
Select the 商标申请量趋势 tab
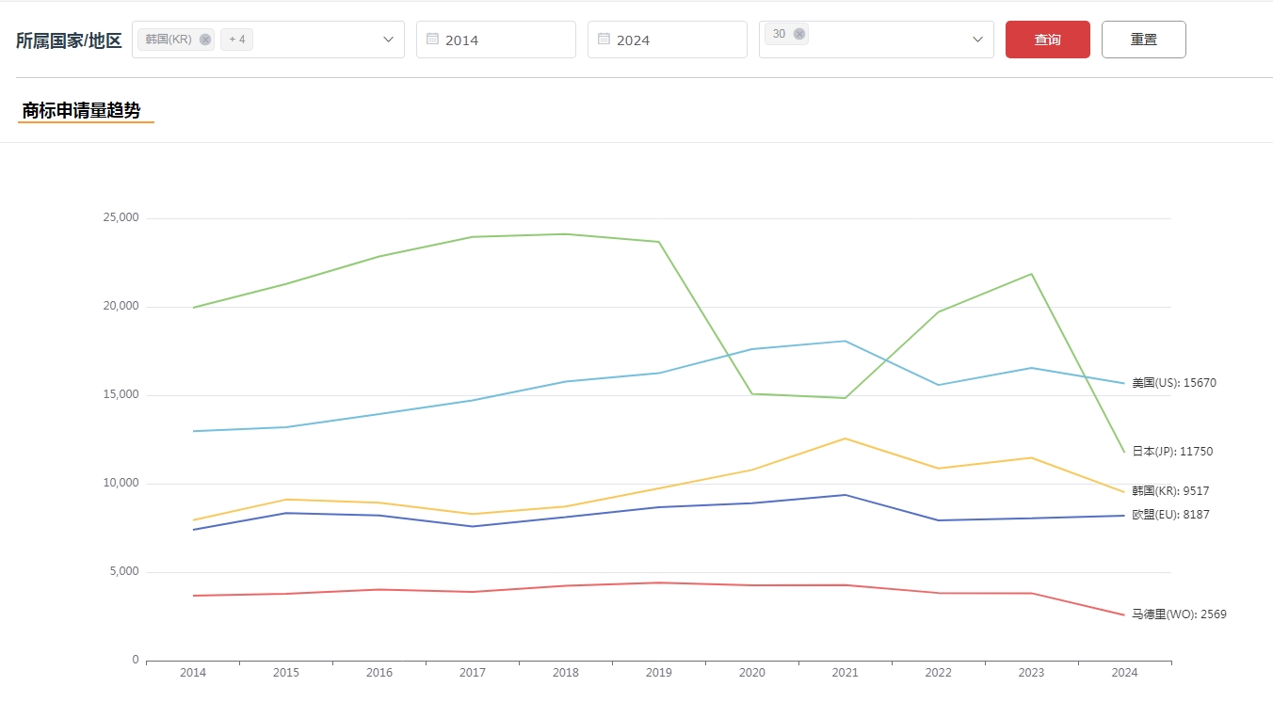pos(82,111)
